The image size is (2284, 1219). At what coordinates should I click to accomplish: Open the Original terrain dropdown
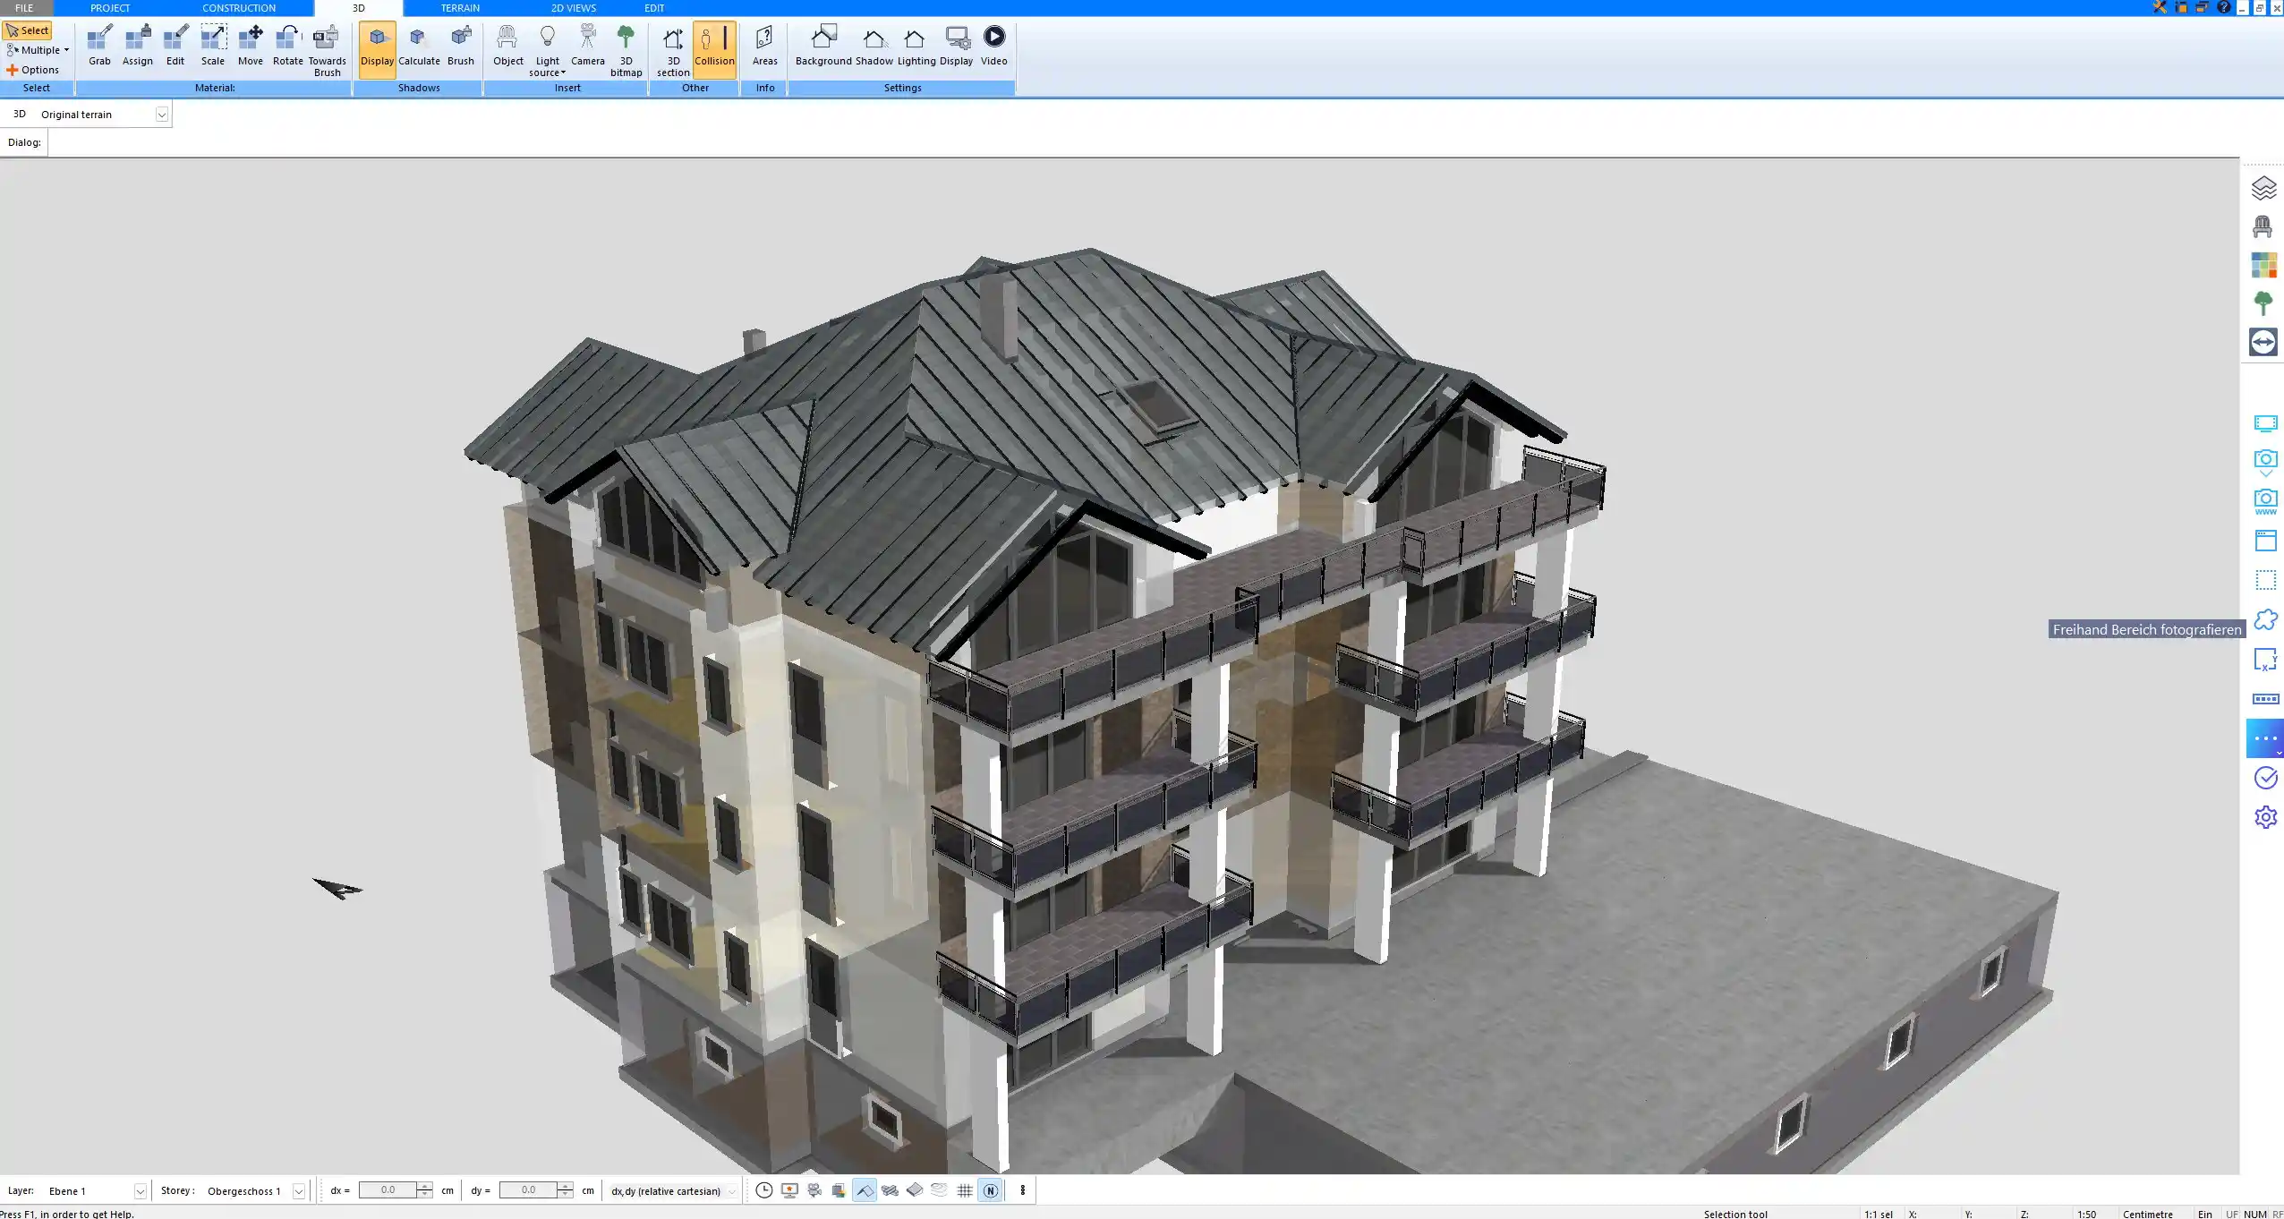[x=162, y=114]
